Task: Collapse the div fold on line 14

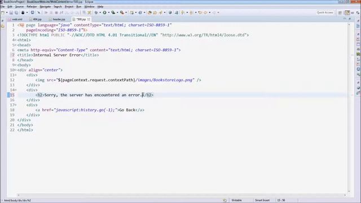Action: point(16,90)
